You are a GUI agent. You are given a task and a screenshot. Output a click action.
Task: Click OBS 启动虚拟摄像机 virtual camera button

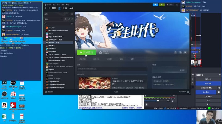click(x=206, y=88)
